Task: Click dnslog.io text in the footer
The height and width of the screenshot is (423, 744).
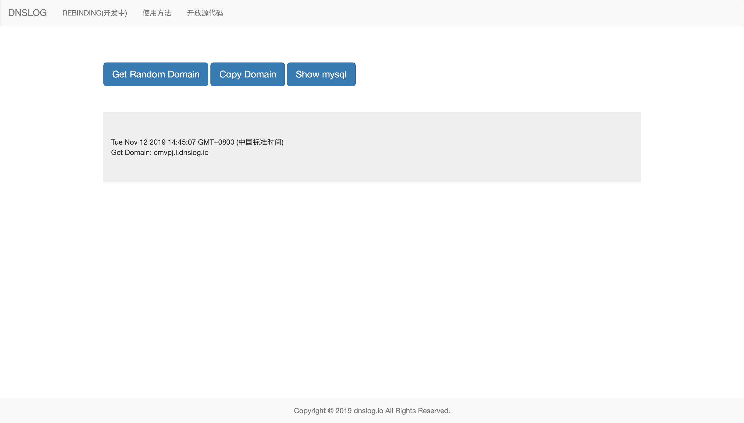Action: (368, 411)
